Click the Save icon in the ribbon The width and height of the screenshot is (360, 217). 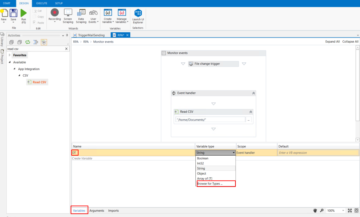tap(13, 13)
